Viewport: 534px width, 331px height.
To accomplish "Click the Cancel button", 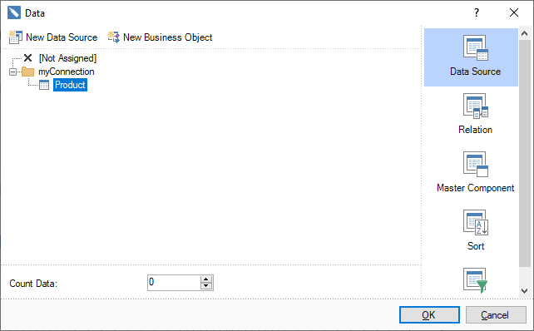I will (496, 315).
